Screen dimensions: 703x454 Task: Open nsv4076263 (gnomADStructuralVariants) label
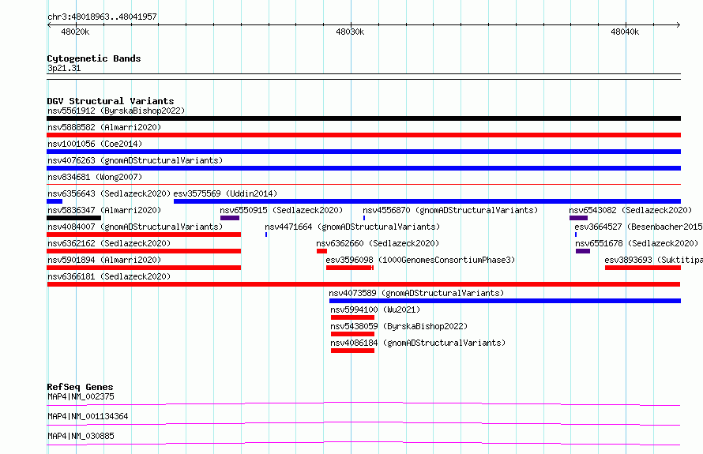(135, 160)
